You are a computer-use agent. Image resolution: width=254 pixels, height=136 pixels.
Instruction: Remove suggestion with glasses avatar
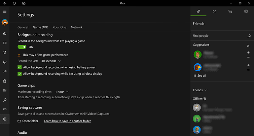point(248,57)
